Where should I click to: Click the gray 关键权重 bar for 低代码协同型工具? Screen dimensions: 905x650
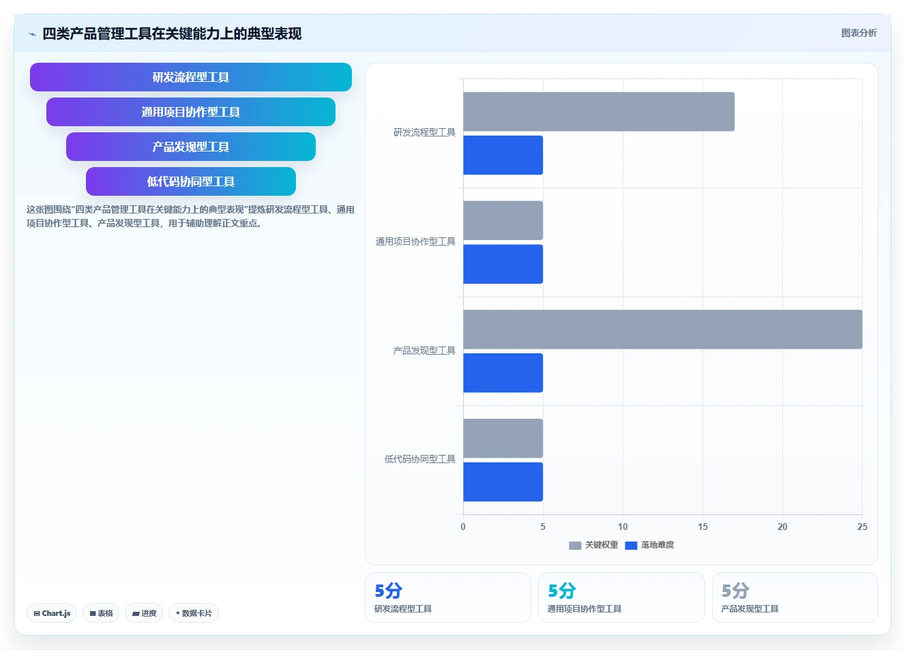[503, 439]
